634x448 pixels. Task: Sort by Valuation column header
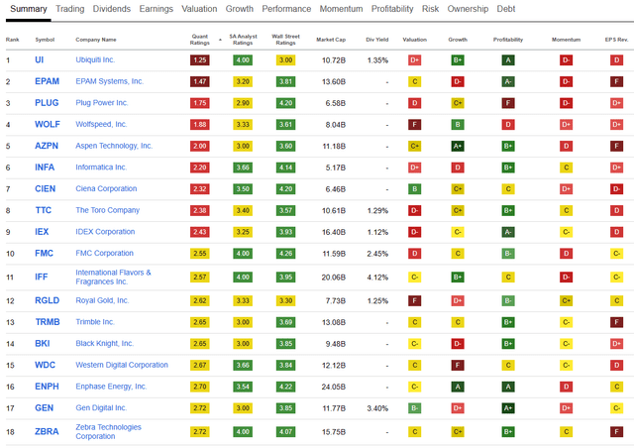(414, 40)
